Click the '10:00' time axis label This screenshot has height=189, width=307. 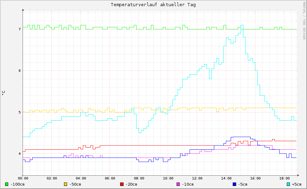tap(168, 178)
